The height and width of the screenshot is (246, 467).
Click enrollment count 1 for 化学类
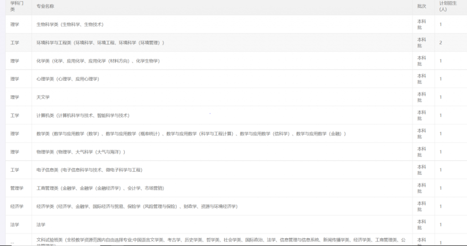[x=441, y=61]
